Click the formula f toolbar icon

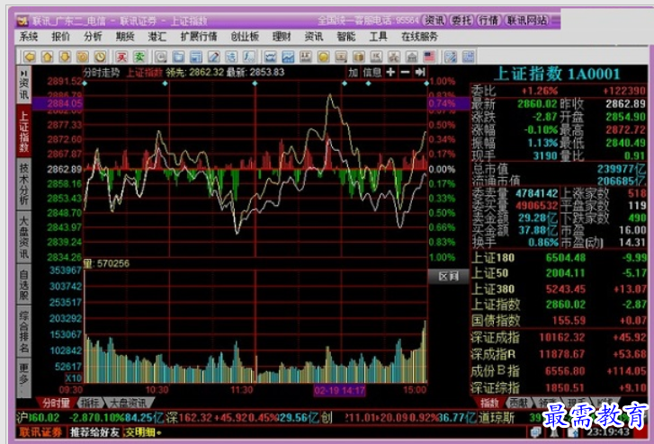[249, 57]
